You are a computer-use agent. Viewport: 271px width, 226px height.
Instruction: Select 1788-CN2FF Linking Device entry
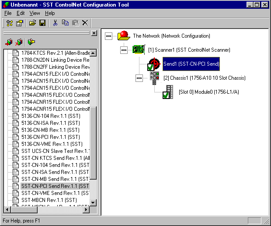(56, 67)
